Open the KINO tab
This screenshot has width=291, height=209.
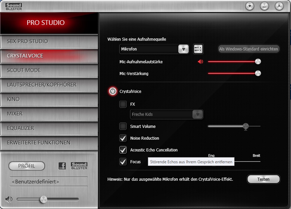tap(49, 100)
